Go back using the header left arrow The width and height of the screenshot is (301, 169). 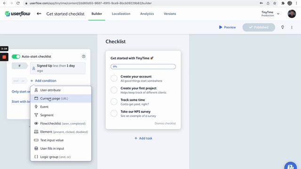pos(39,14)
